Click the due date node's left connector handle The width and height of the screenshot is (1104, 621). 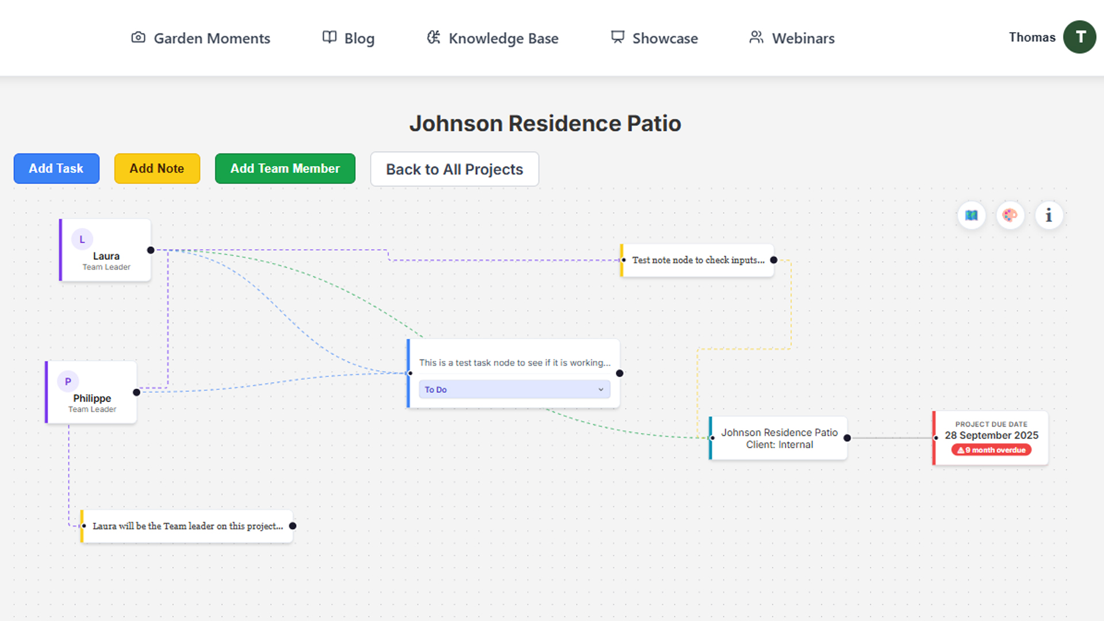[936, 438]
